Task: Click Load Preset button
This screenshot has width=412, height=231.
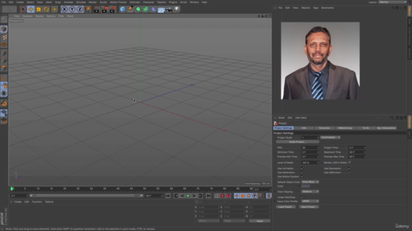Action: pos(286,207)
